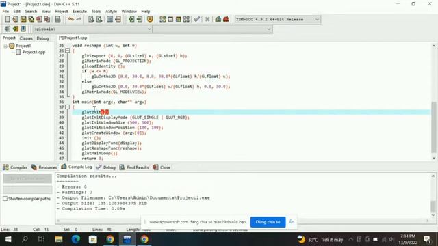The image size is (438, 246).
Task: Click the Goto Bookmarks toolbar icon
Action: pyautogui.click(x=23, y=29)
